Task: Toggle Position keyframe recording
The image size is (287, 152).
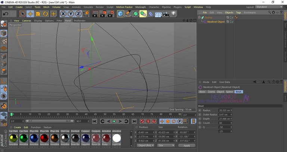Action: pos(162,121)
